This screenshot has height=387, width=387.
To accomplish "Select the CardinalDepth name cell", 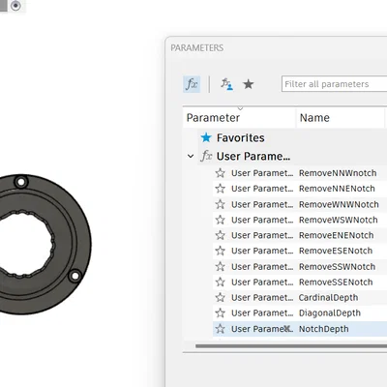I will (328, 297).
